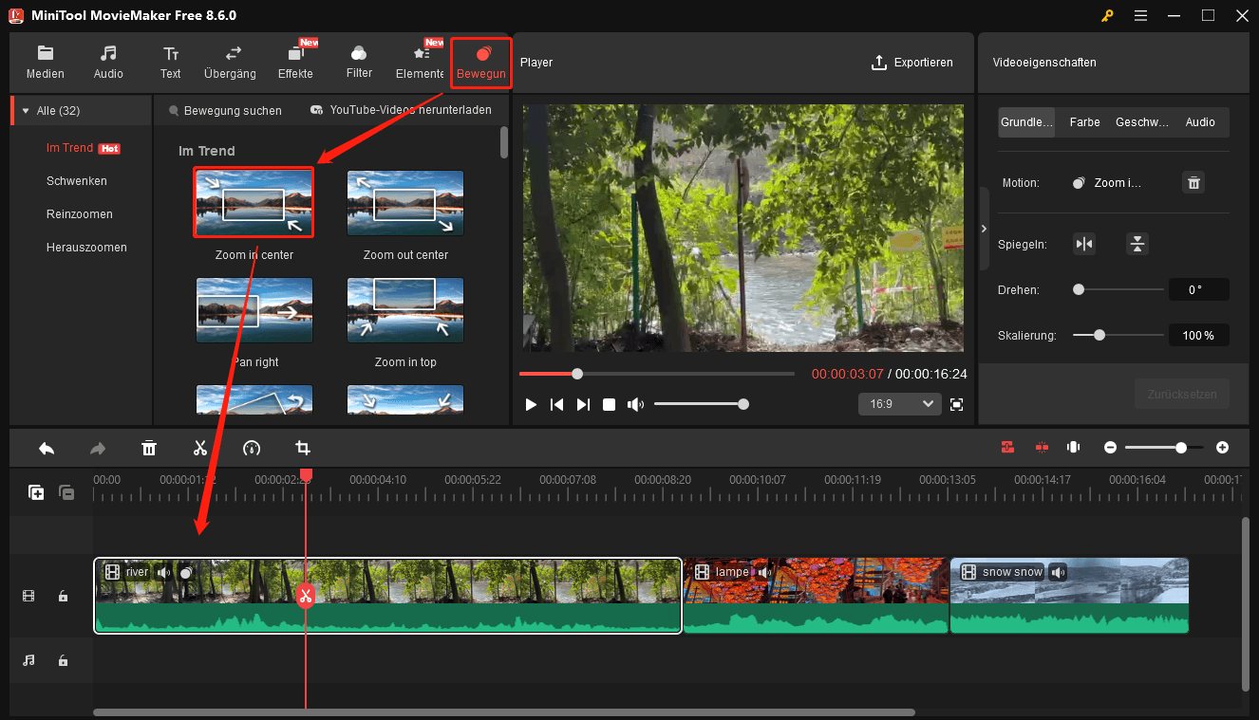The width and height of the screenshot is (1259, 720).
Task: Flip the clip vertically under Spiegeln
Action: coord(1137,244)
